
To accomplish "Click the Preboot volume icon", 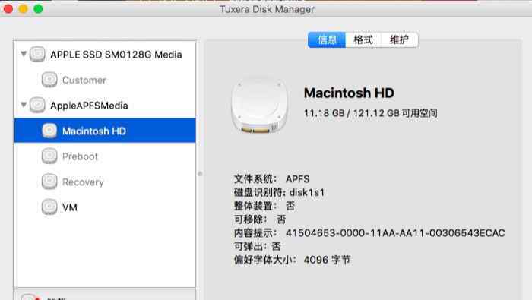I will coord(49,156).
